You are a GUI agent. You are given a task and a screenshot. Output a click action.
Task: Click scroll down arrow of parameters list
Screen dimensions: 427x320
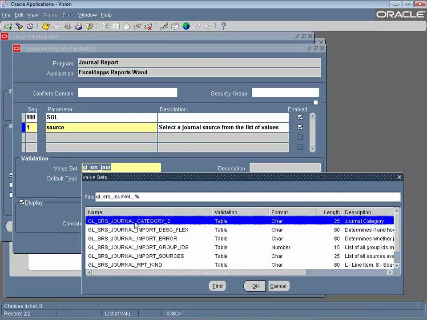313,149
